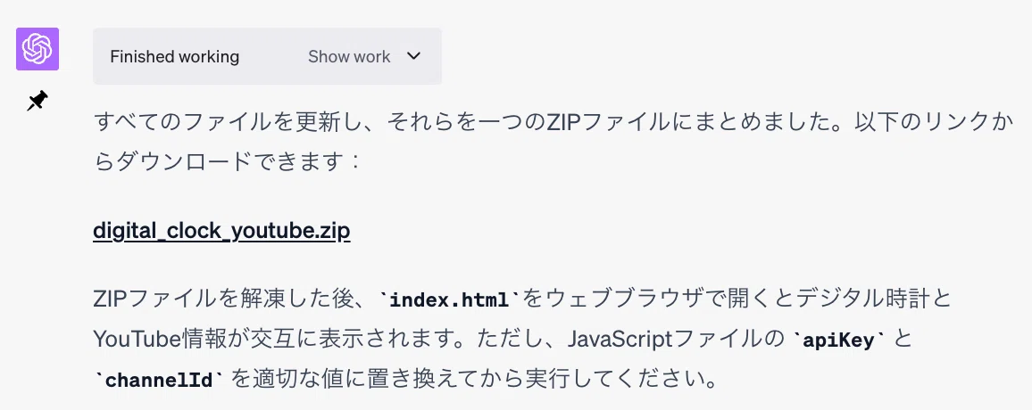Image resolution: width=1032 pixels, height=410 pixels.
Task: Click the "Finished working" status text
Action: click(x=174, y=56)
